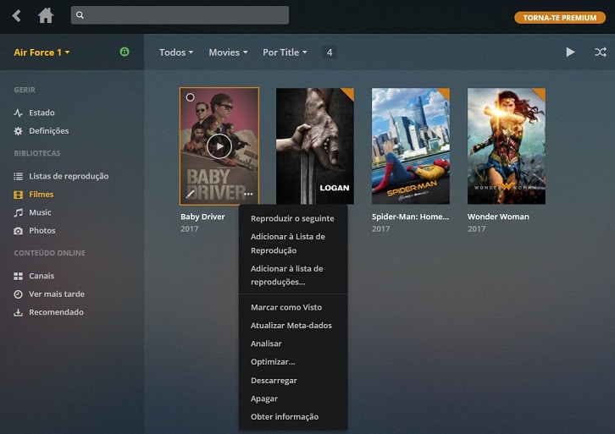Open Recomendado section
This screenshot has height=434, width=615.
56,312
